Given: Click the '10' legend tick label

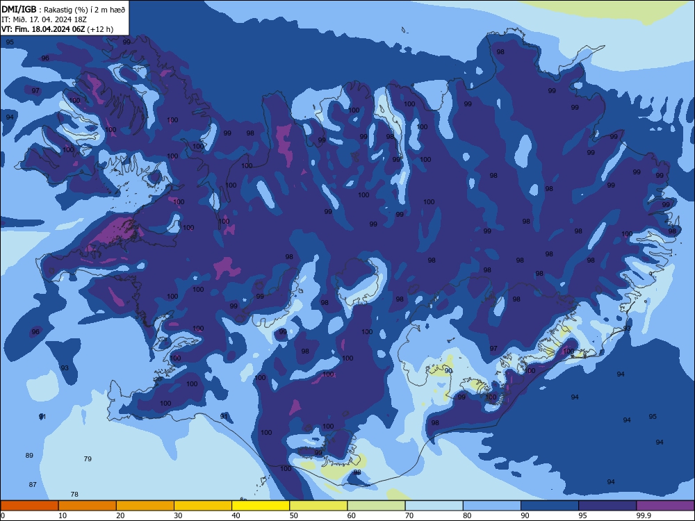Looking at the screenshot, I should tap(63, 515).
